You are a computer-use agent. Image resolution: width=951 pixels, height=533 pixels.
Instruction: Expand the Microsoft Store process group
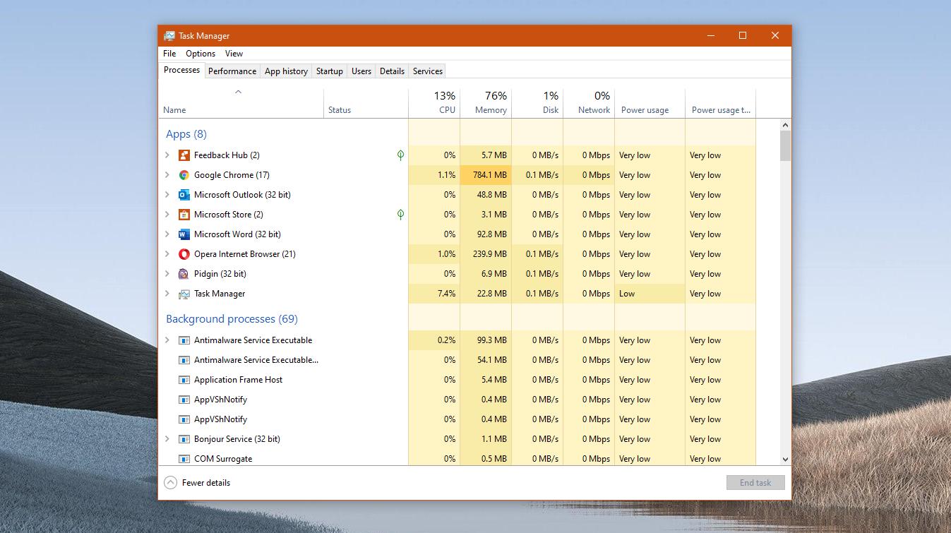click(167, 215)
